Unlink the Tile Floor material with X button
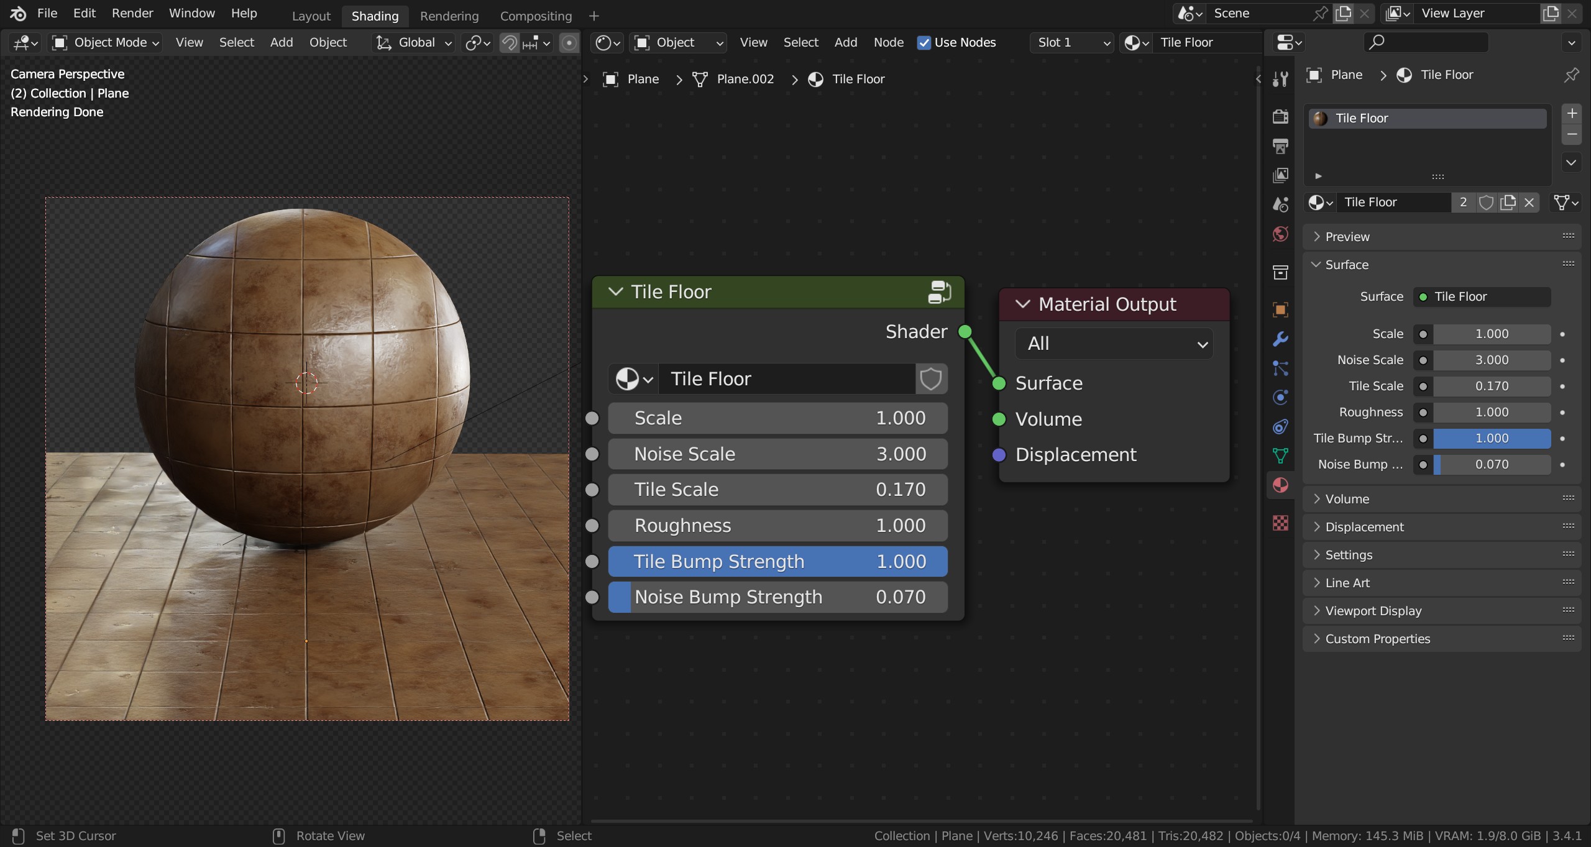The image size is (1591, 847). point(1529,202)
